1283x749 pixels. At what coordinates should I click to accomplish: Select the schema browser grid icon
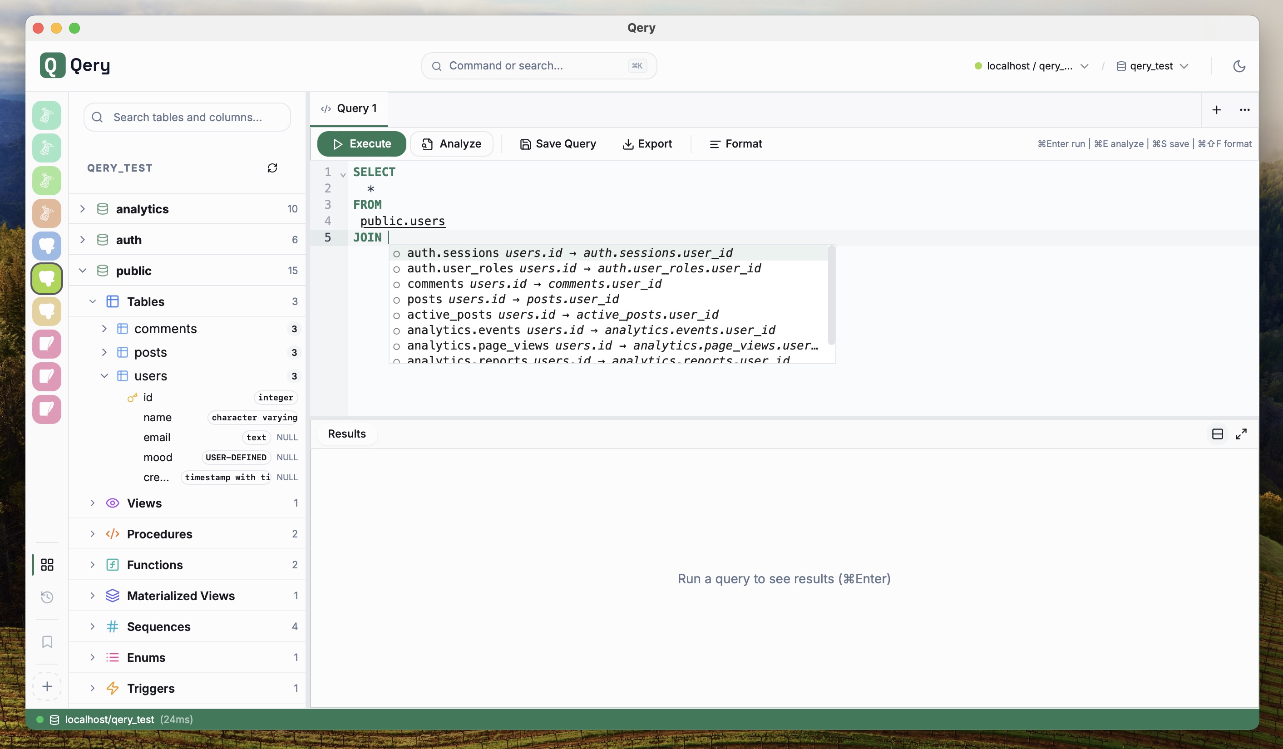click(x=47, y=564)
